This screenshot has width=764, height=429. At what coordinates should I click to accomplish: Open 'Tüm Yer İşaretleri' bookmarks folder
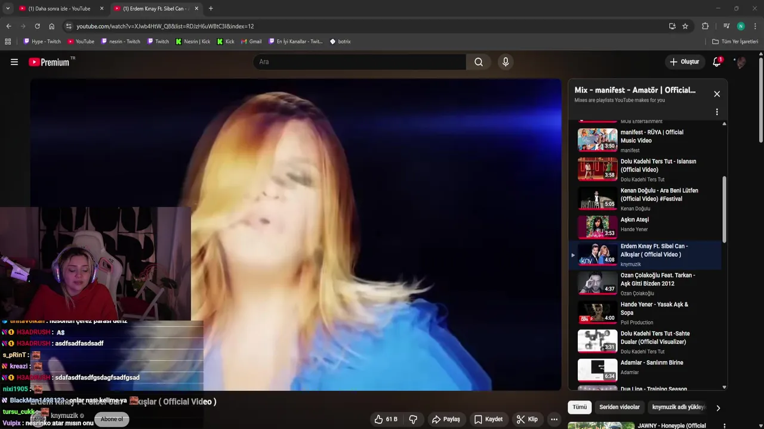[735, 42]
